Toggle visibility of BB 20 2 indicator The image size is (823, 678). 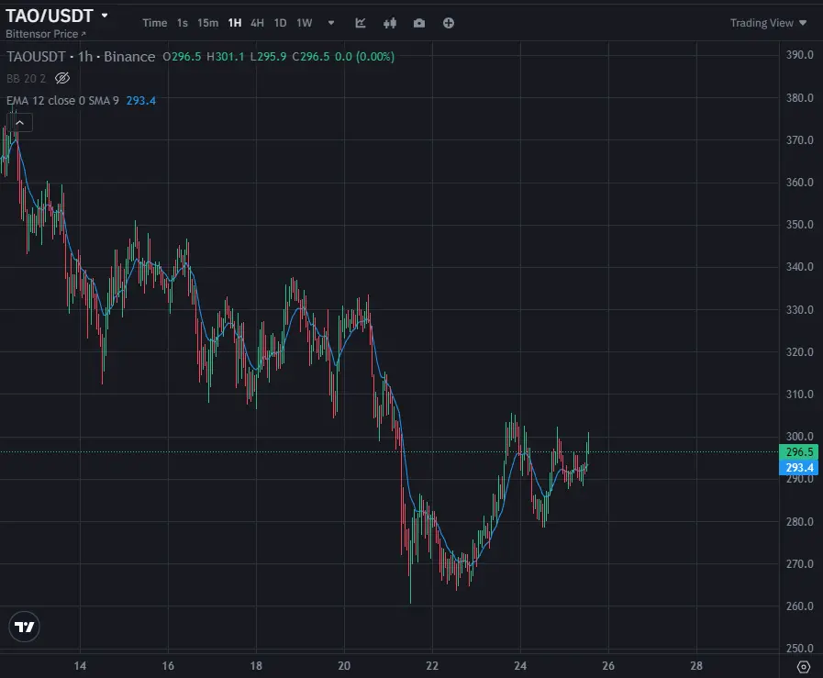(x=62, y=79)
